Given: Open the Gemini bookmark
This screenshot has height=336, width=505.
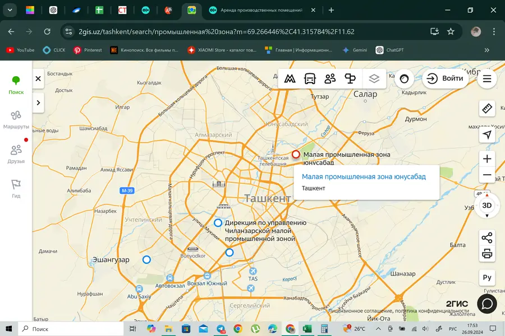Looking at the screenshot, I should point(355,50).
